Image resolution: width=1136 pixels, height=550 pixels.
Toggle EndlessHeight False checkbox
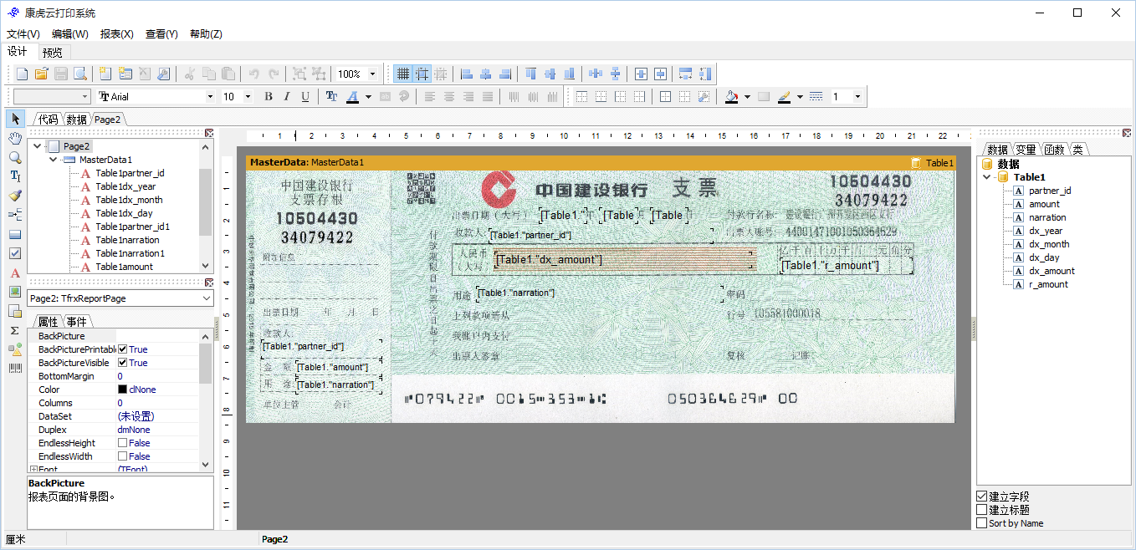pyautogui.click(x=122, y=443)
